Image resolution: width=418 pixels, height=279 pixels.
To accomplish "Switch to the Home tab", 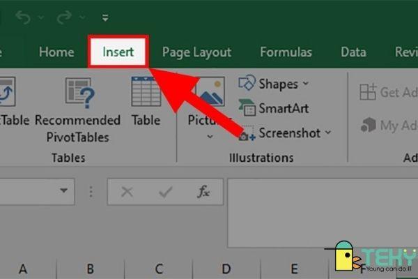I will [56, 52].
